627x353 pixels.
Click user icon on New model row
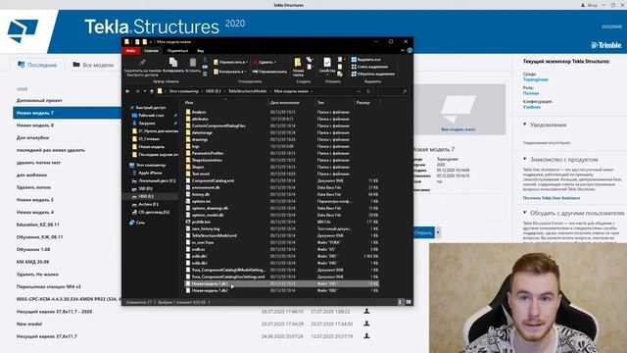pyautogui.click(x=366, y=324)
